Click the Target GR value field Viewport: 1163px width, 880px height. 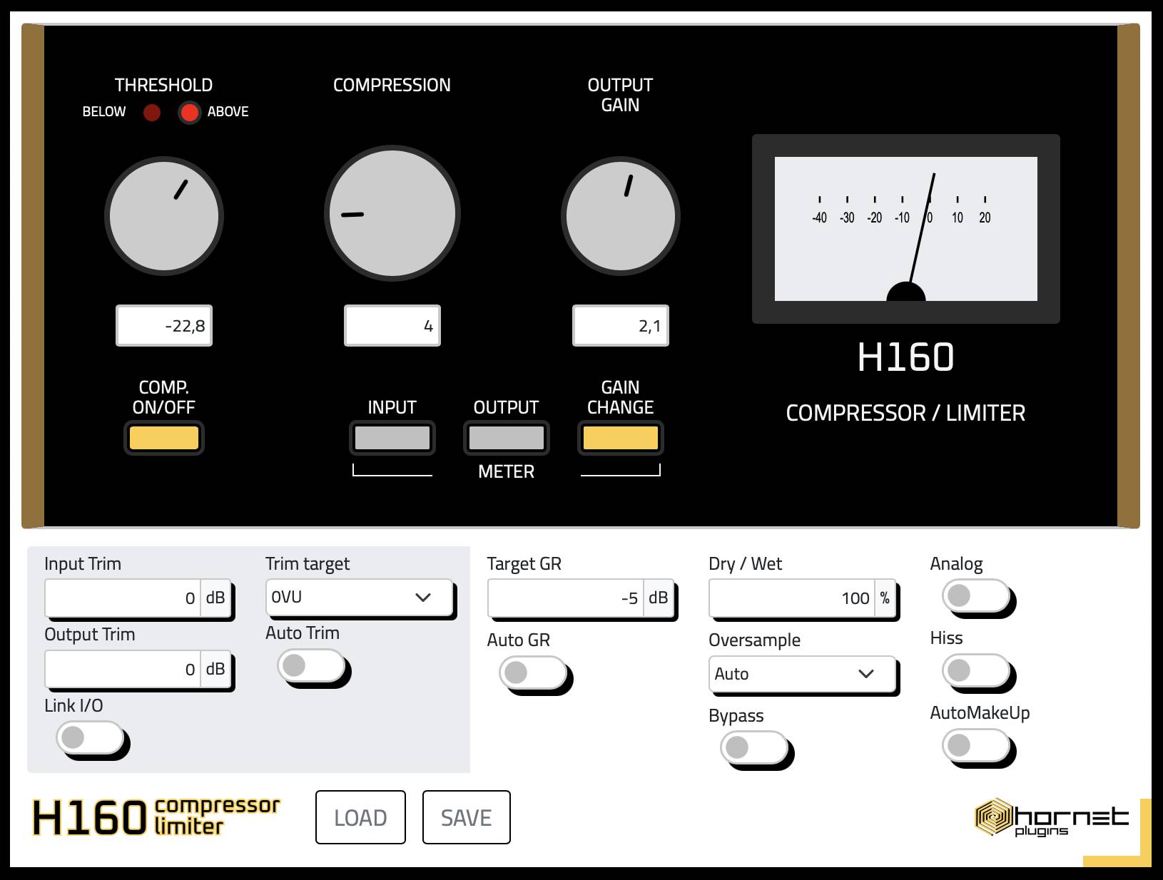(x=565, y=598)
